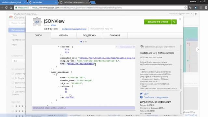Viewport: 208px width, 117px height.
Task: Toggle the От Google filter checkbox
Action: click(13, 78)
